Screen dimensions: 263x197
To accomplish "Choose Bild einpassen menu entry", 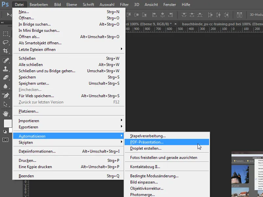I will [167, 182].
